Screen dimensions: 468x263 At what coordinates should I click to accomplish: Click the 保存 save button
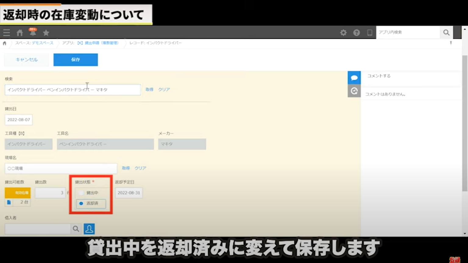pyautogui.click(x=76, y=60)
